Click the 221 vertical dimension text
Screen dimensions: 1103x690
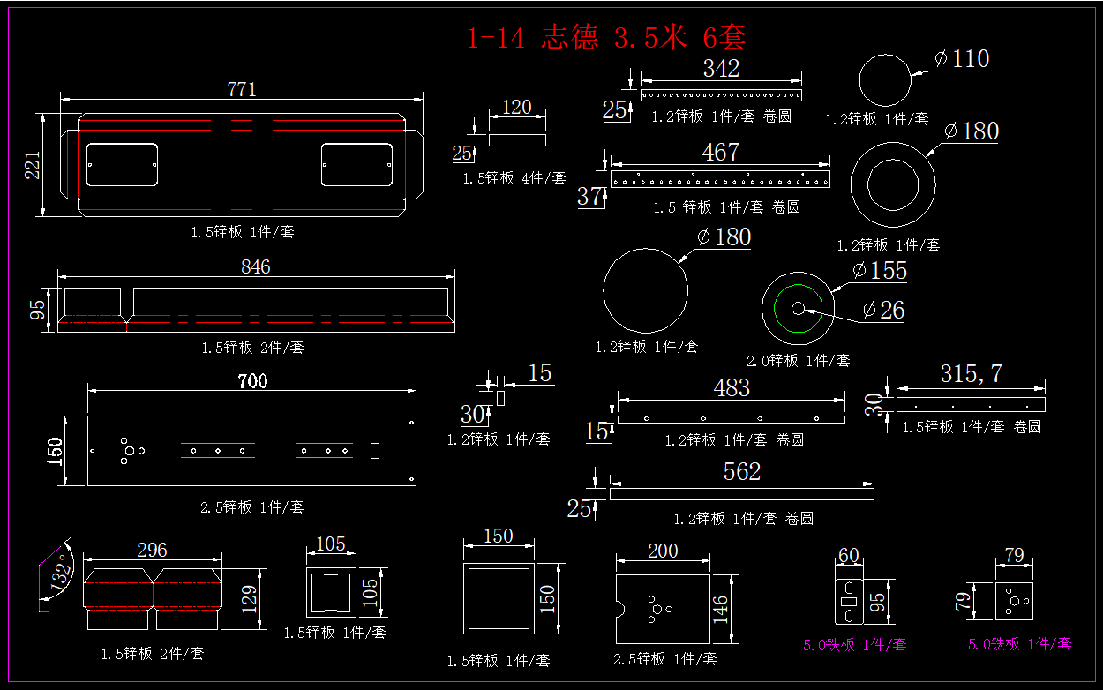click(x=33, y=165)
